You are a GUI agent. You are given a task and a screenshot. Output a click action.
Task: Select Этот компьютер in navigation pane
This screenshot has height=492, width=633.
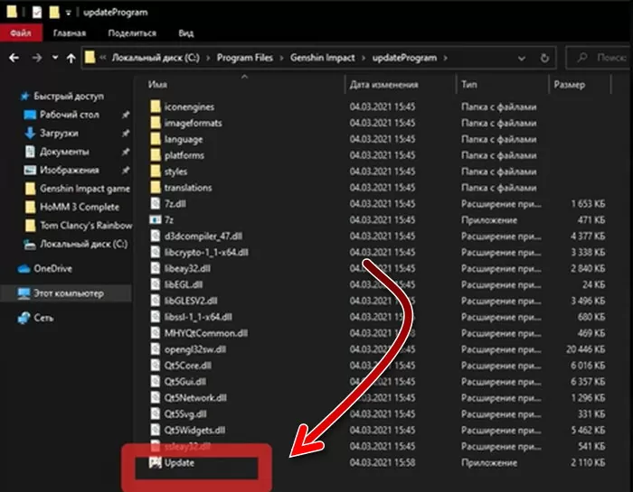(68, 293)
